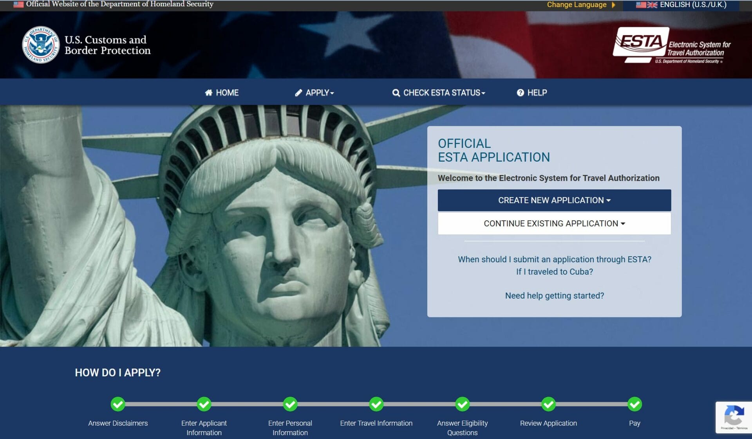
Task: Click the 'Enter Applicant Information' step label
Action: (x=204, y=428)
